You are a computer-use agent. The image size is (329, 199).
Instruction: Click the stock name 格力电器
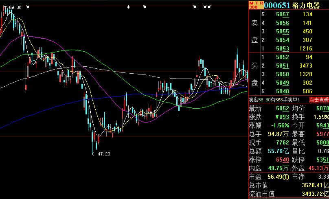point(306,5)
